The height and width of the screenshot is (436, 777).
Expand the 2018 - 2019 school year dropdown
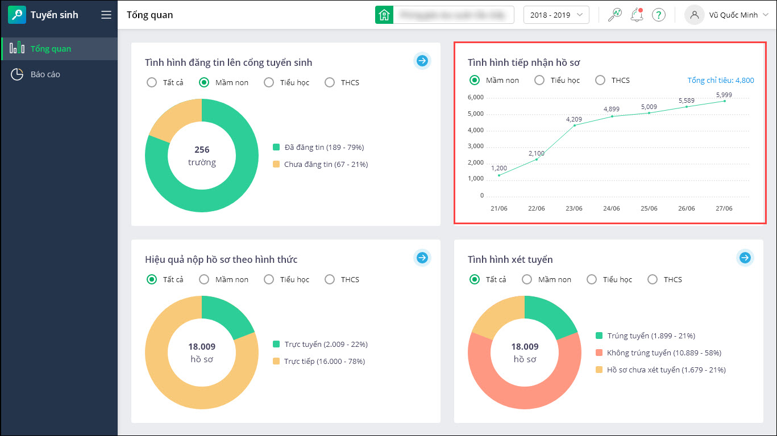tap(556, 15)
